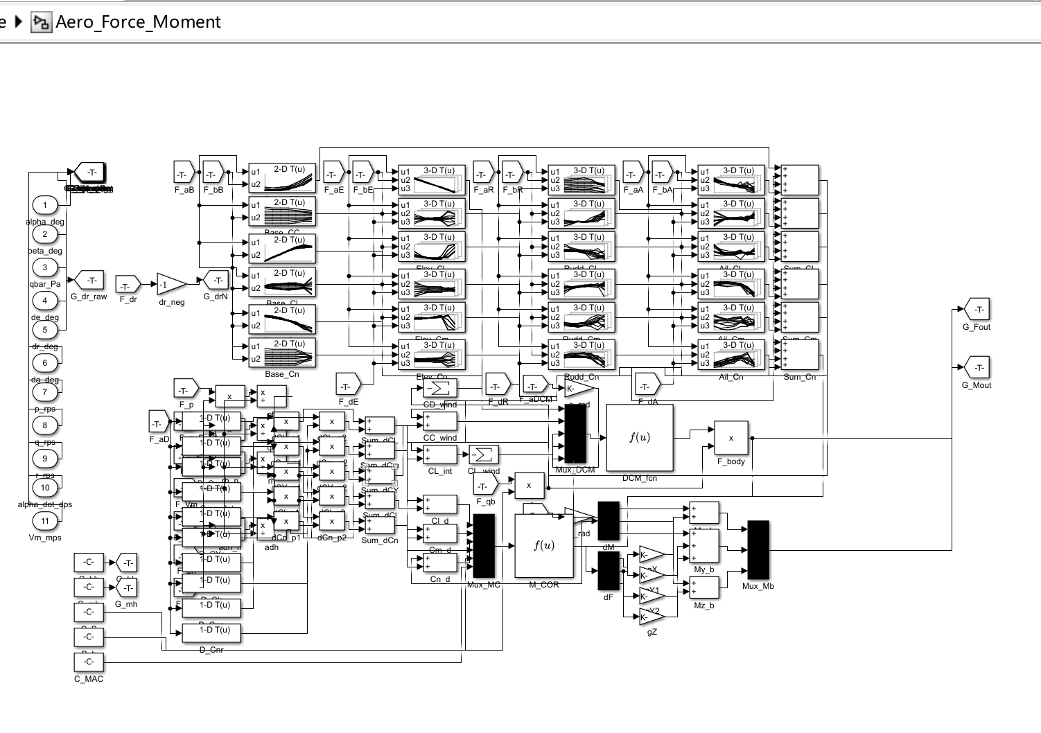Screen dimensions: 1041x733
Task: Select the Cl_d sum block
Action: pyautogui.click(x=440, y=504)
